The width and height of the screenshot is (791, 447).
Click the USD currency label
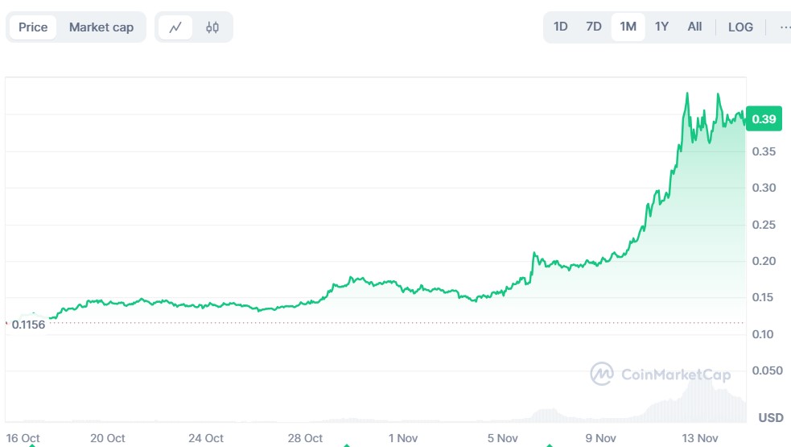coord(771,418)
